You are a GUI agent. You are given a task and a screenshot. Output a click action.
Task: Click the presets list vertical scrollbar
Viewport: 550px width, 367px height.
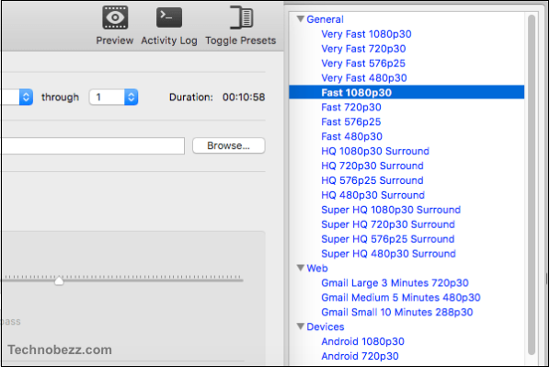pyautogui.click(x=532, y=184)
